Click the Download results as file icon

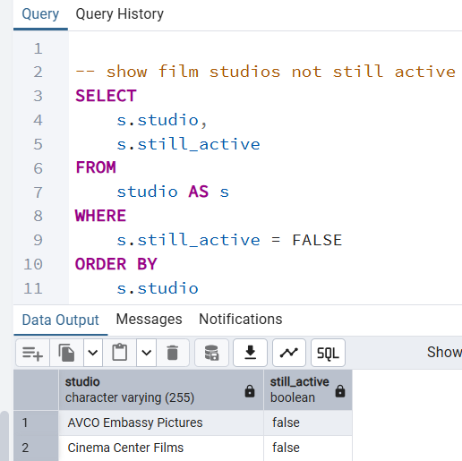tap(250, 353)
